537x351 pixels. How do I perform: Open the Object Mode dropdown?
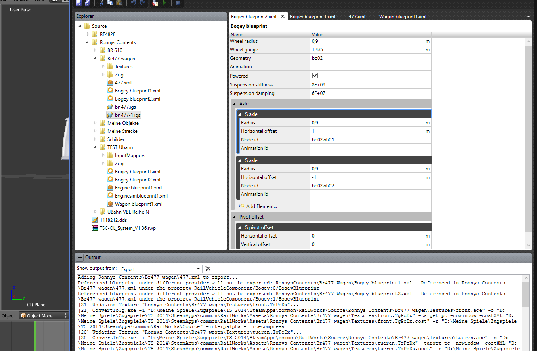pos(44,316)
